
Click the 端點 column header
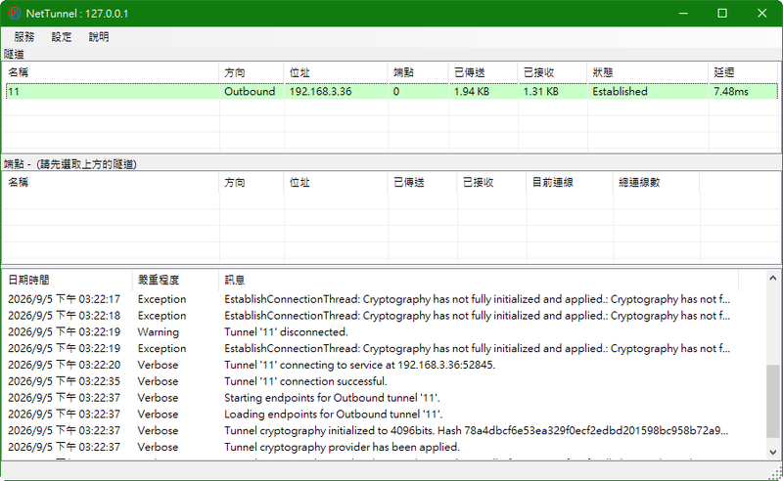click(419, 72)
